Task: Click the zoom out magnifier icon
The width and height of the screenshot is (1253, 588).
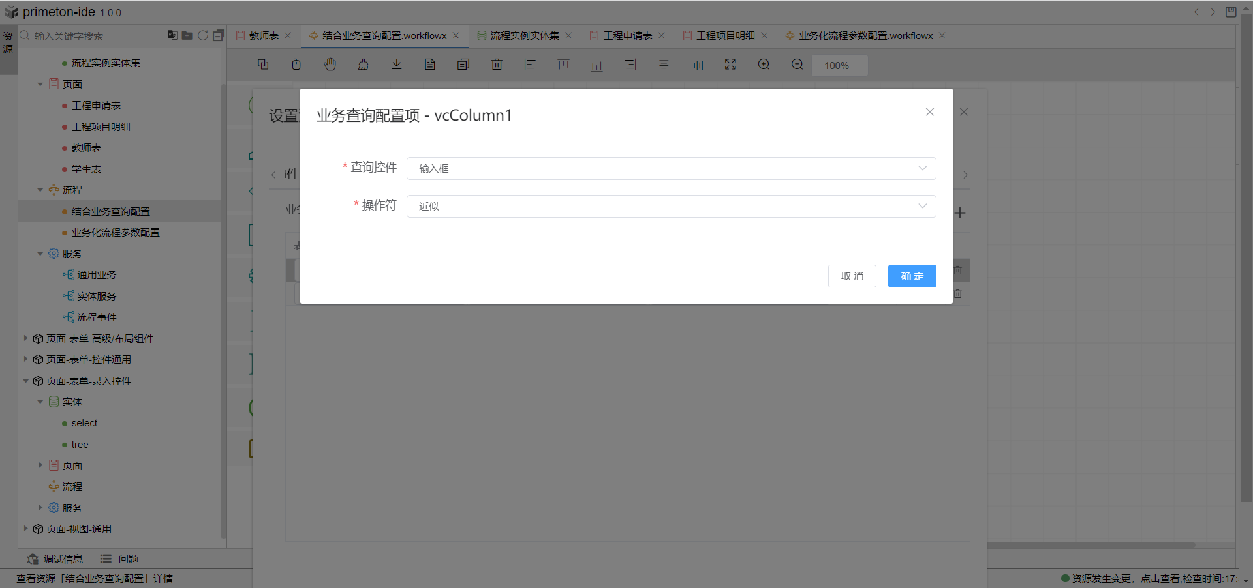Action: click(x=797, y=65)
